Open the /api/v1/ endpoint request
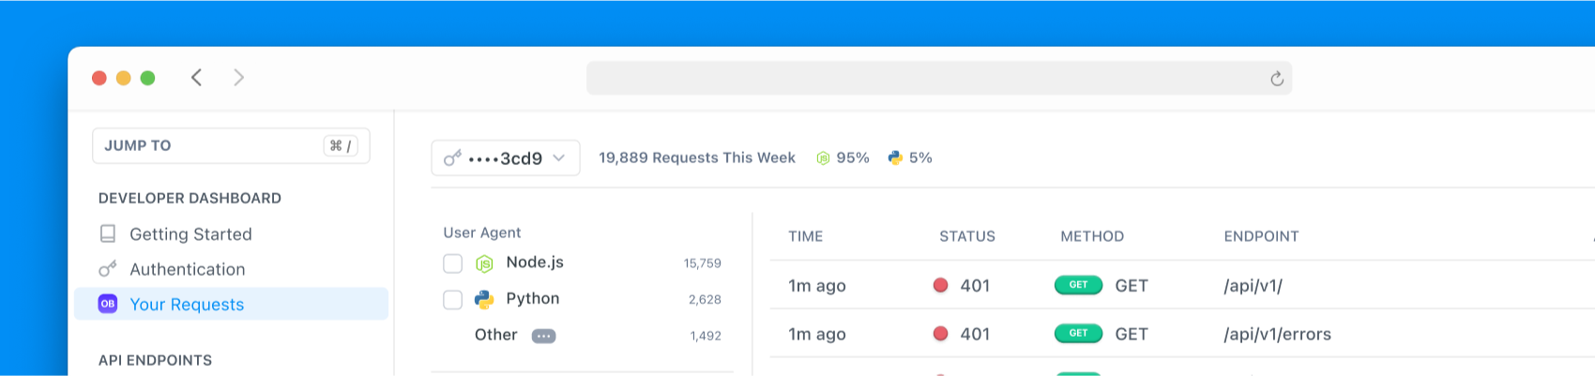1595x376 pixels. (1253, 286)
